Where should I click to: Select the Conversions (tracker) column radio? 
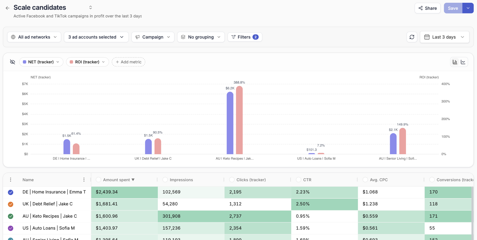[432, 180]
